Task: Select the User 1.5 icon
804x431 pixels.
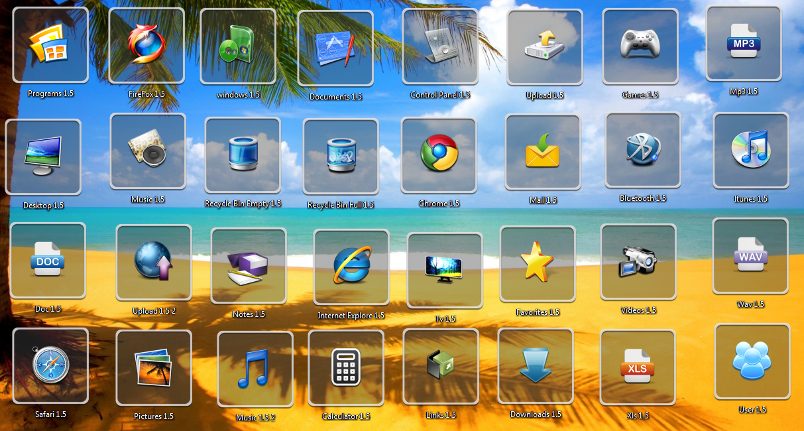Action: (x=752, y=361)
